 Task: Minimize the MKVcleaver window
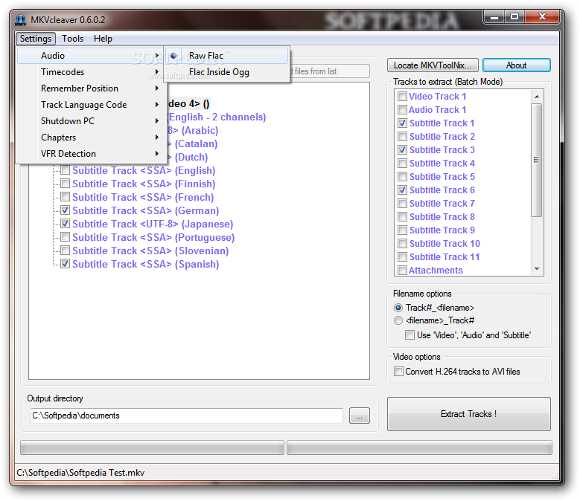click(494, 16)
